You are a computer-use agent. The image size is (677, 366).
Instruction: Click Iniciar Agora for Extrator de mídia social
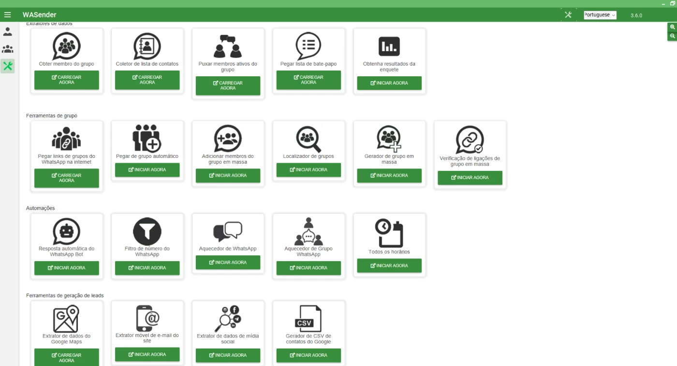[228, 355]
